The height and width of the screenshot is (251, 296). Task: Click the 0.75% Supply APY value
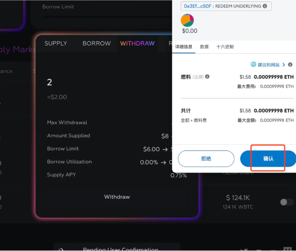click(179, 175)
